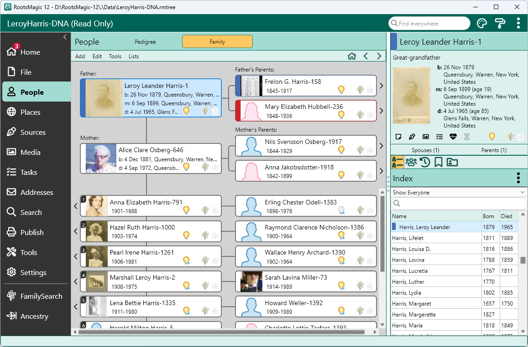Select the Family view tab
528x347 pixels.
(217, 41)
